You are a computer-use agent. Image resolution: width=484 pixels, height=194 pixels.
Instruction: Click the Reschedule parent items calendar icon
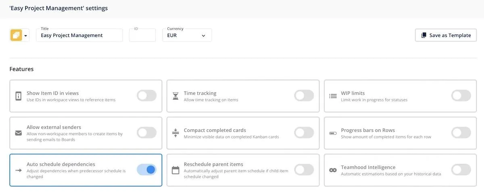click(175, 170)
